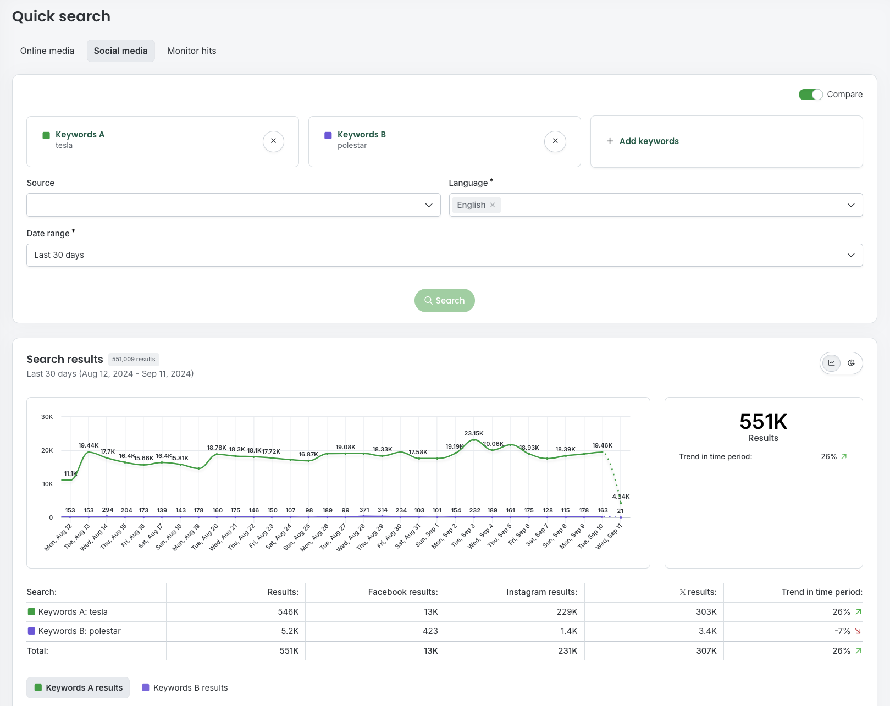The height and width of the screenshot is (706, 890).
Task: Open the Date range Last 30 days dropdown
Action: 444,255
